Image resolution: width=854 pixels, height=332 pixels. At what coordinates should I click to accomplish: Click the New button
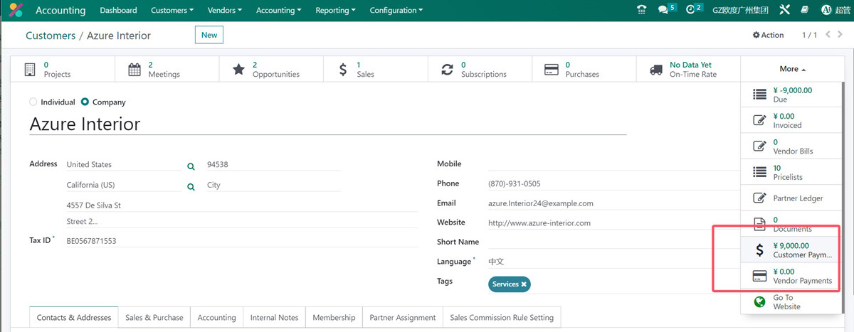click(209, 35)
